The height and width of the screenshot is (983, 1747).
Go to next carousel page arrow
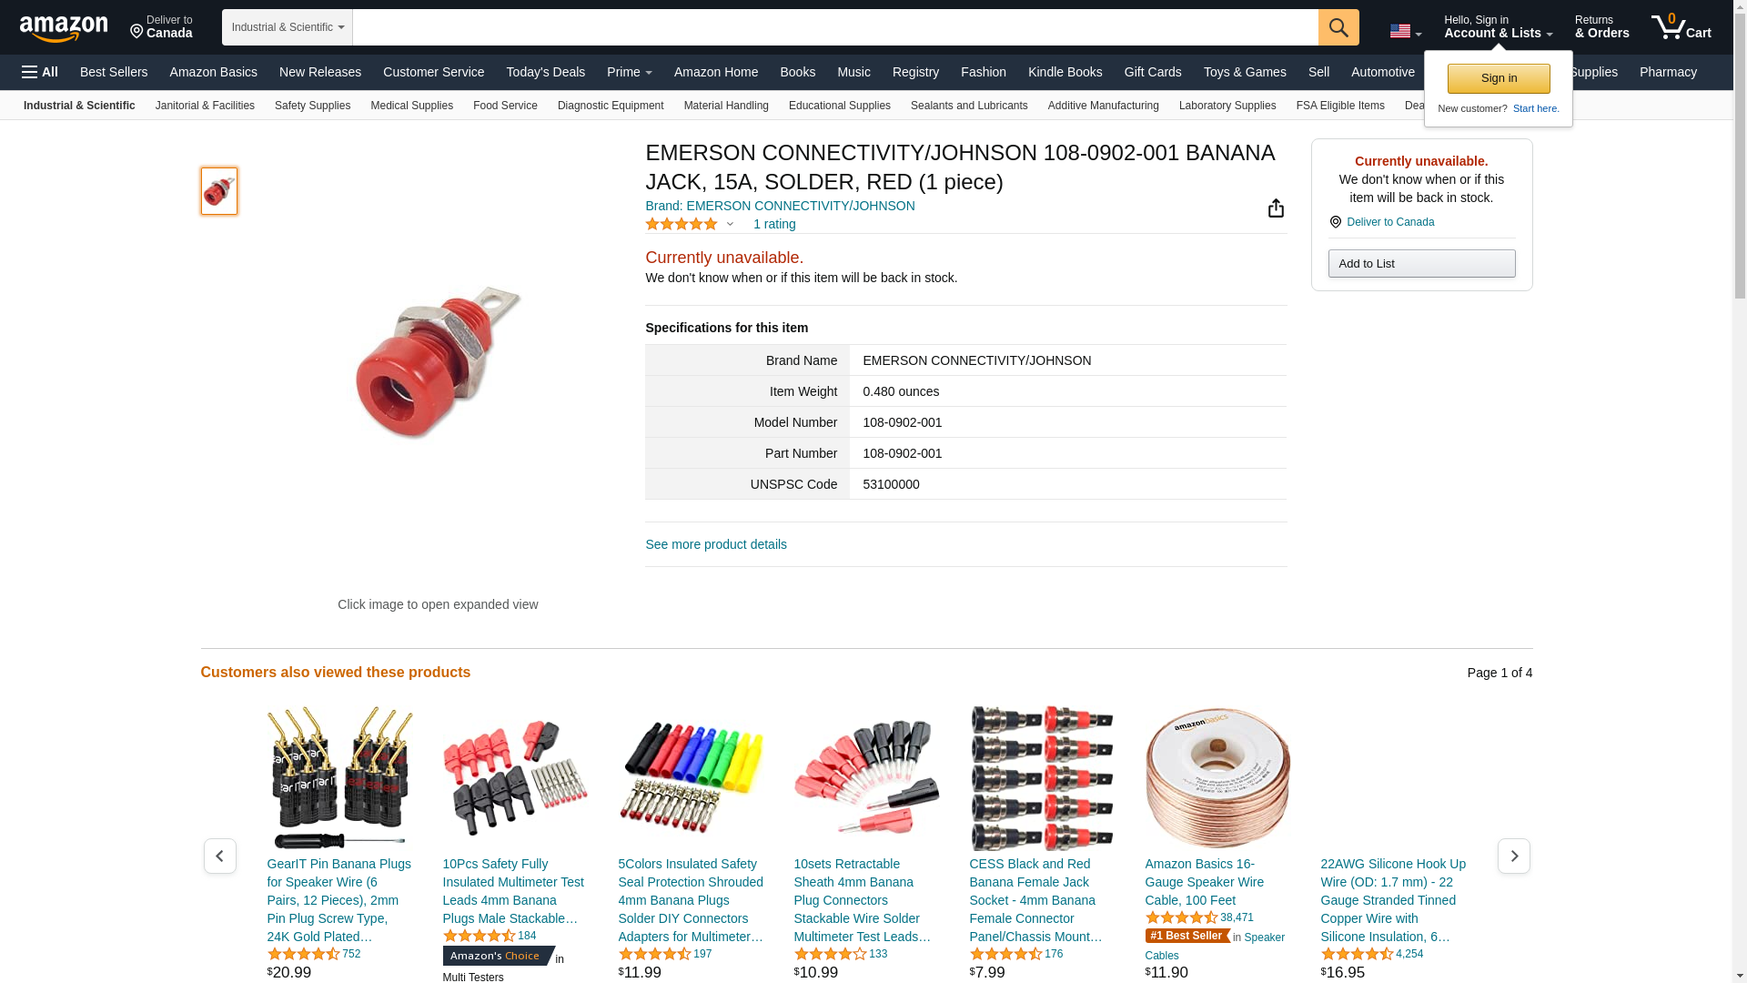coord(1513,856)
